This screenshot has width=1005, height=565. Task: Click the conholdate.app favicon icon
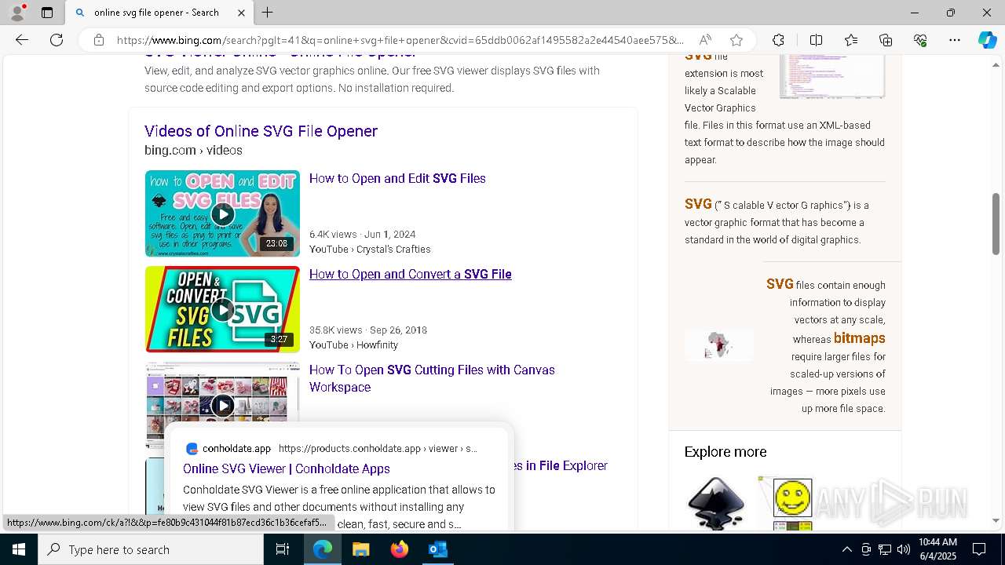point(192,449)
